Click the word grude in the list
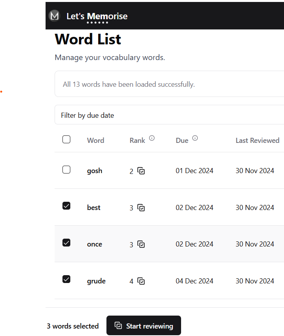The width and height of the screenshot is (284, 336). (x=96, y=281)
